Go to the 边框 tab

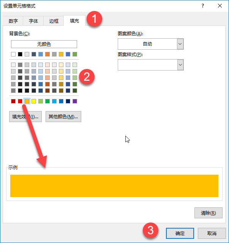coord(54,21)
